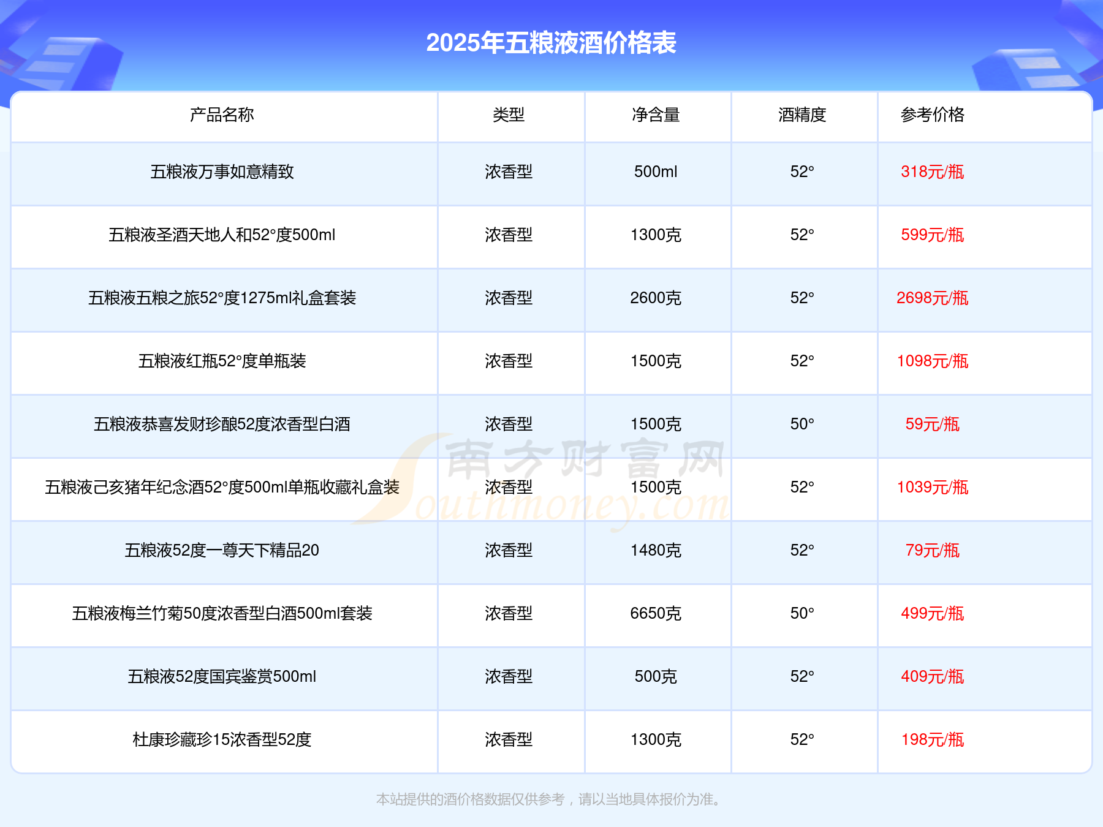This screenshot has height=827, width=1103.
Task: Click net content 500克 in 国宾鉴赏 row
Action: click(656, 676)
